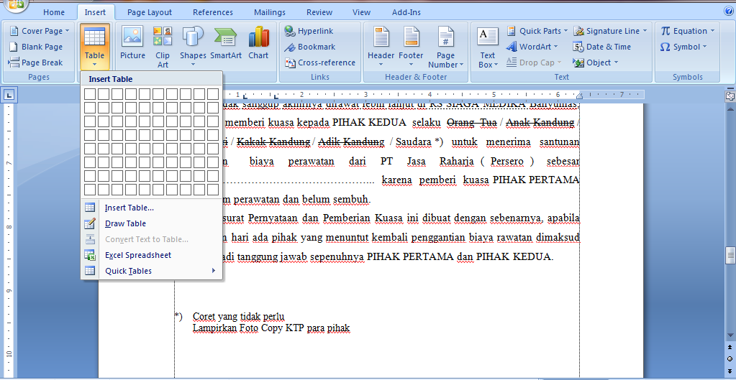Toggle the ruler button above scrollbar
This screenshot has height=380, width=736.
[x=730, y=96]
